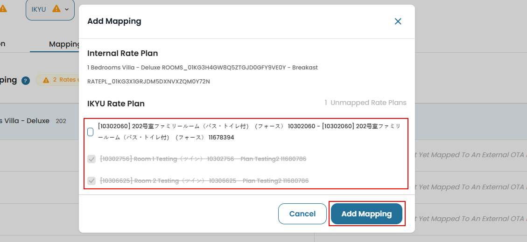The image size is (527, 242).
Task: Cancel the Add Mapping dialog
Action: [x=302, y=214]
